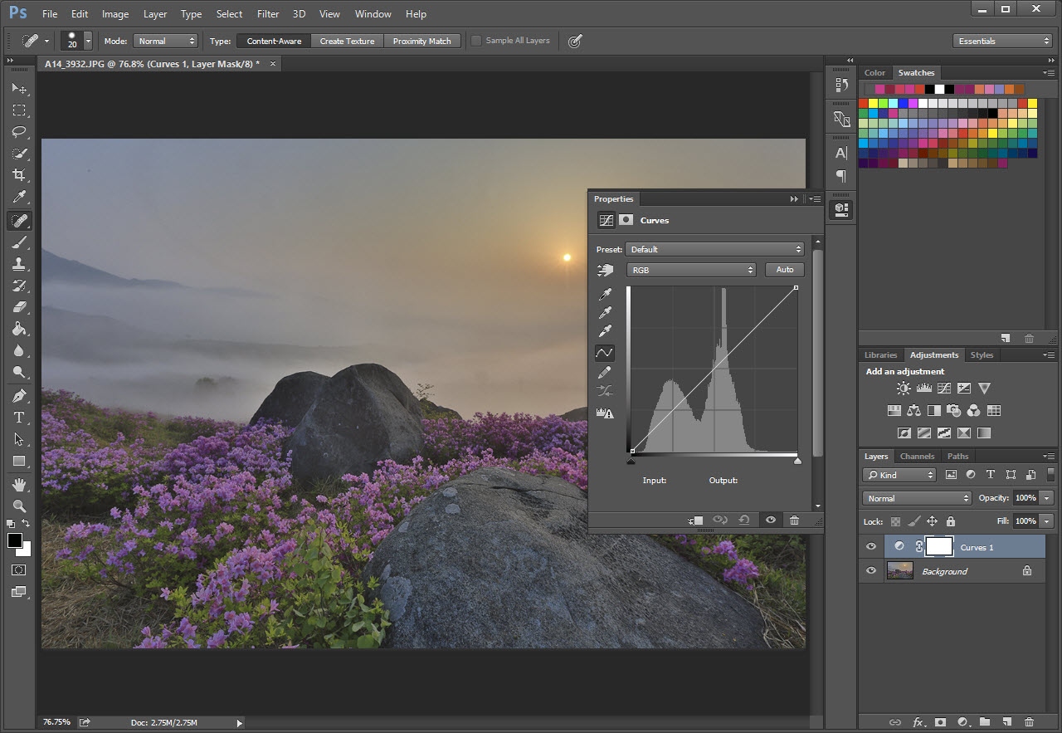
Task: Toggle clip to layer in Properties
Action: click(695, 520)
